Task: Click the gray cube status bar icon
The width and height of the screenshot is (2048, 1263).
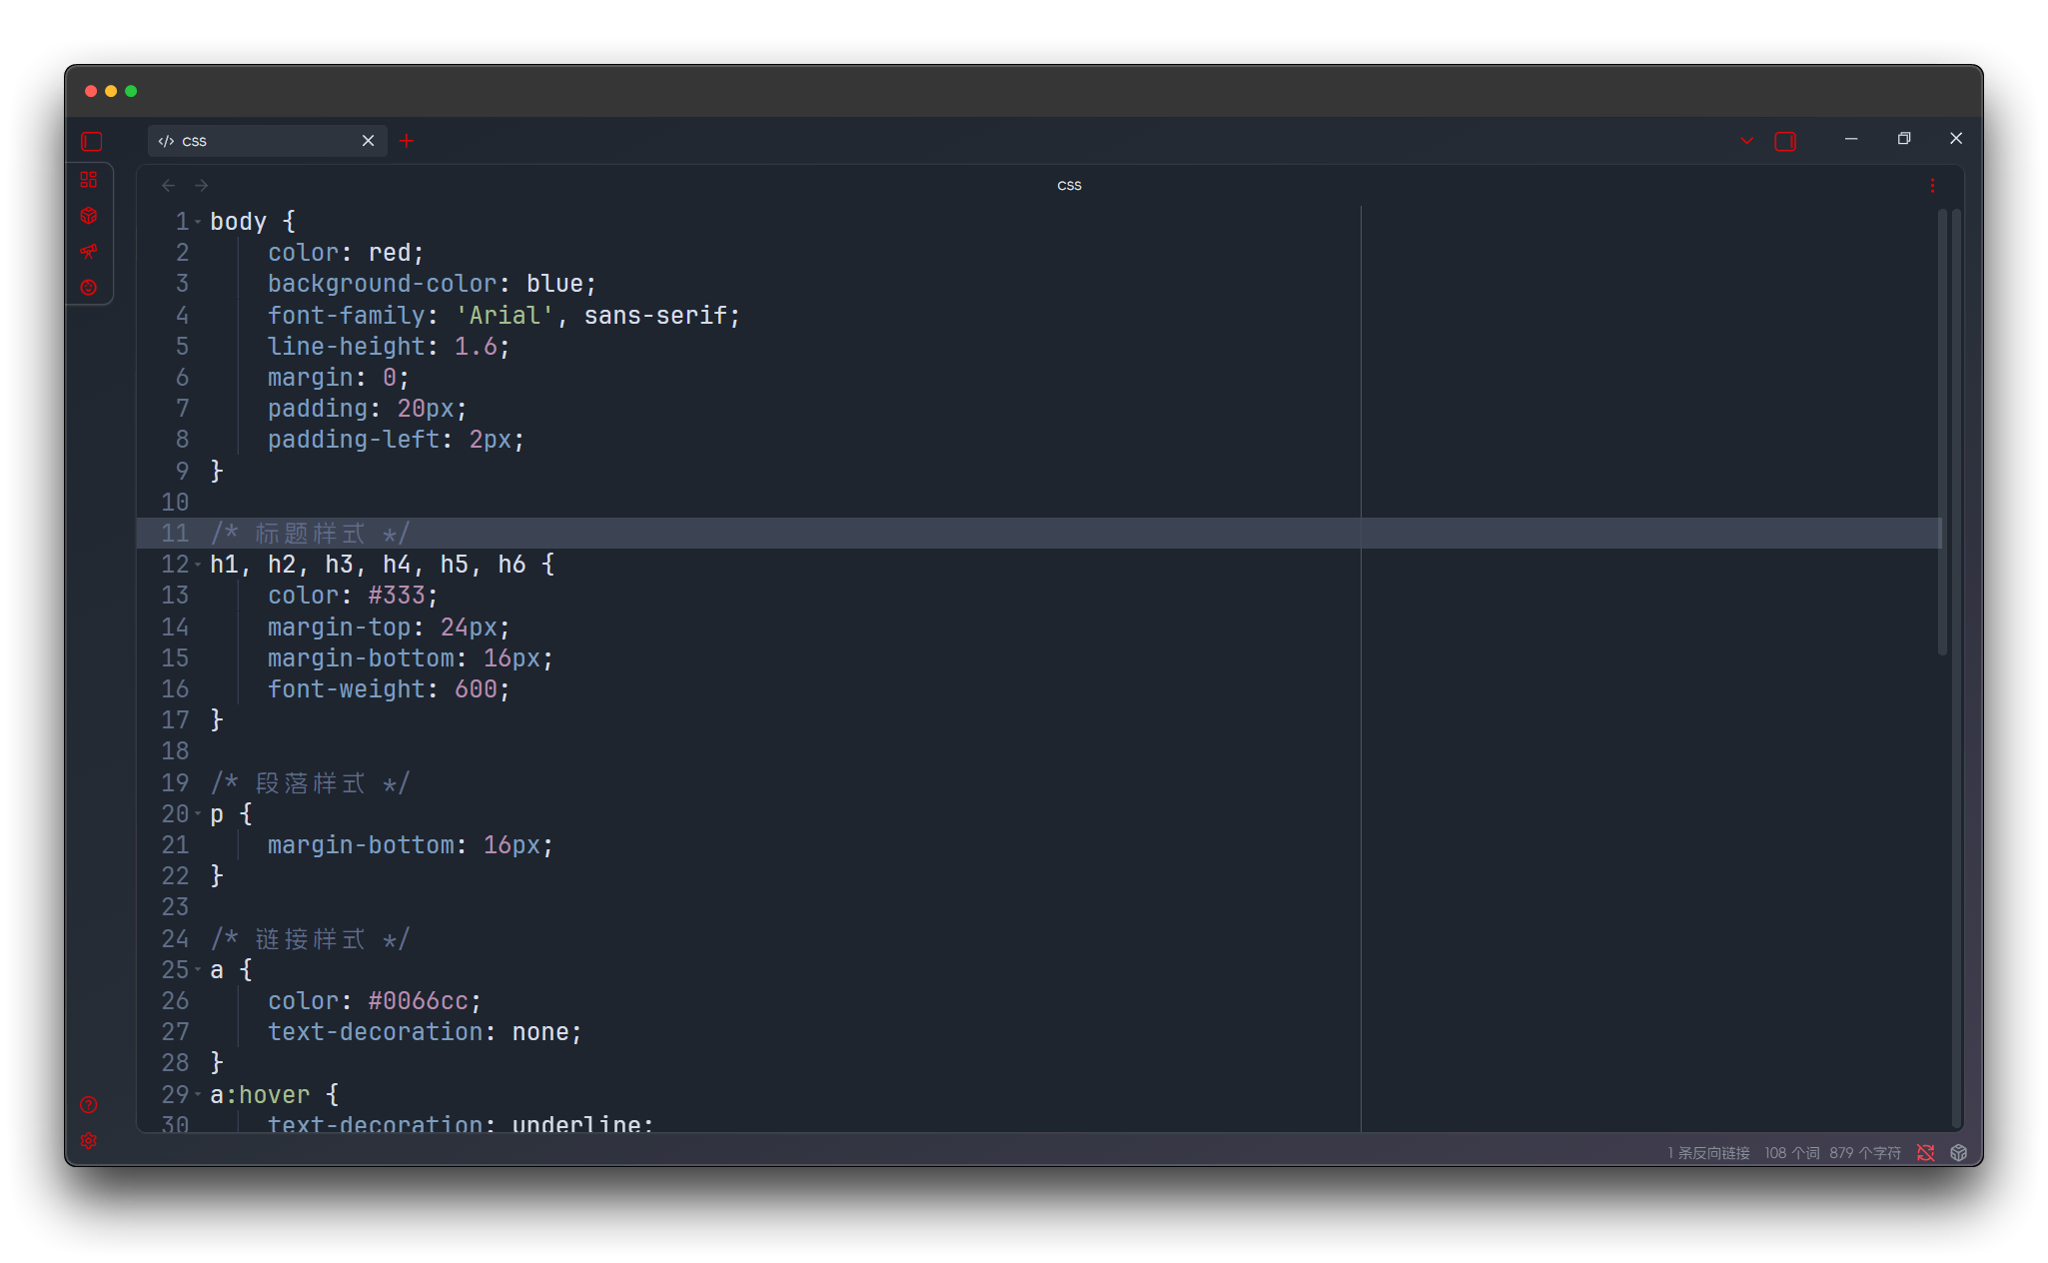Action: (x=1959, y=1153)
